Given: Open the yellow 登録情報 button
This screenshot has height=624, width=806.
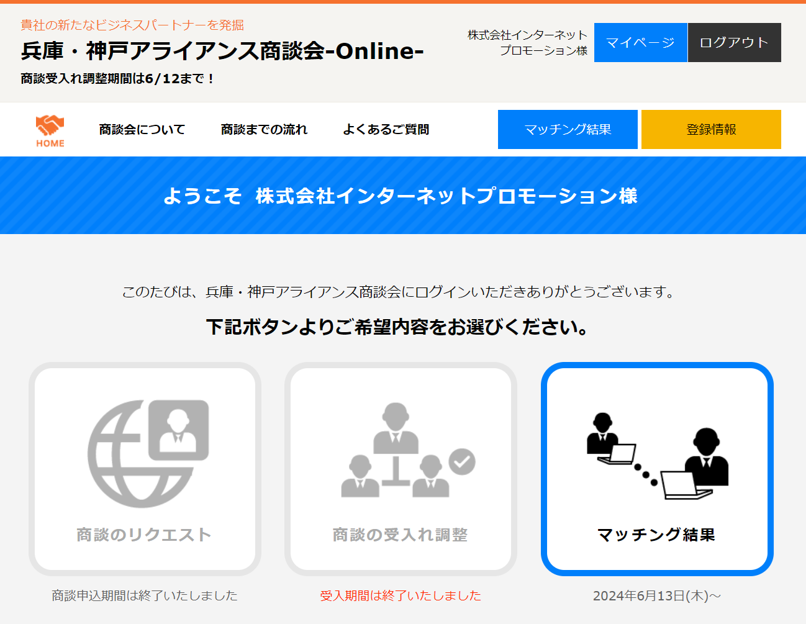Looking at the screenshot, I should [x=711, y=129].
